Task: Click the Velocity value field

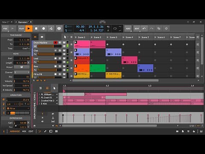Action: point(22,81)
